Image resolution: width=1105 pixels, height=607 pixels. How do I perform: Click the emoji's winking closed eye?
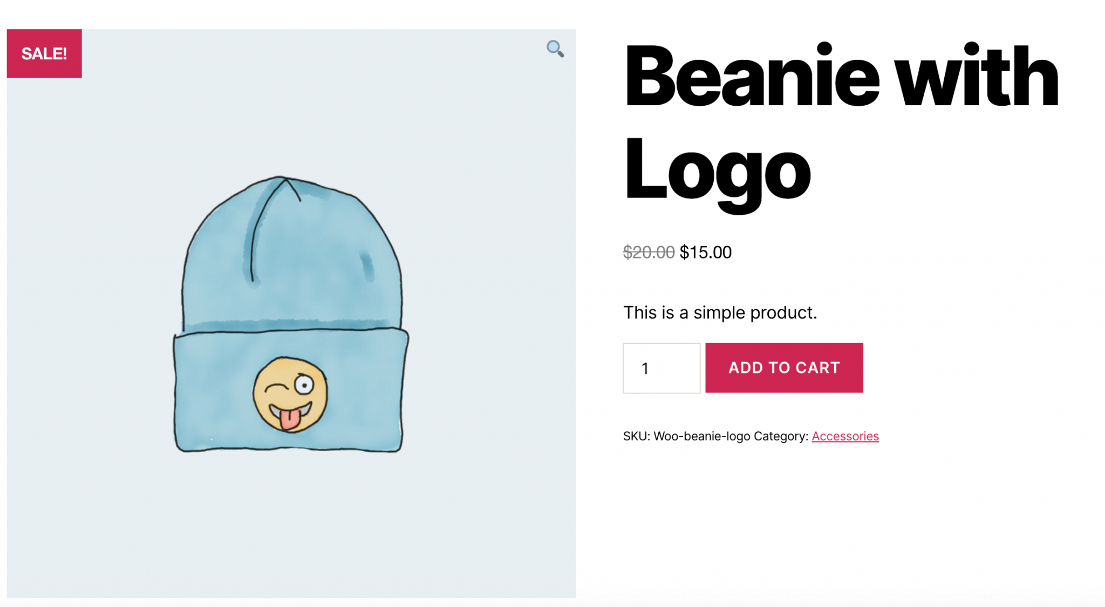coord(276,387)
